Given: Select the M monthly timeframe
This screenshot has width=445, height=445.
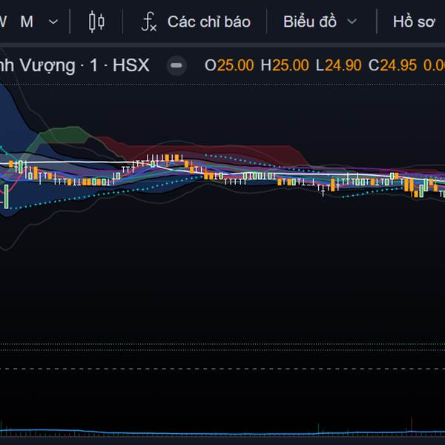Looking at the screenshot, I should (x=27, y=22).
